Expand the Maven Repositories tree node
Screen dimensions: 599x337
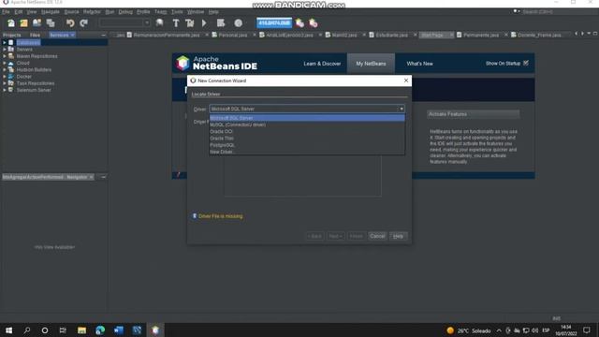click(x=4, y=56)
